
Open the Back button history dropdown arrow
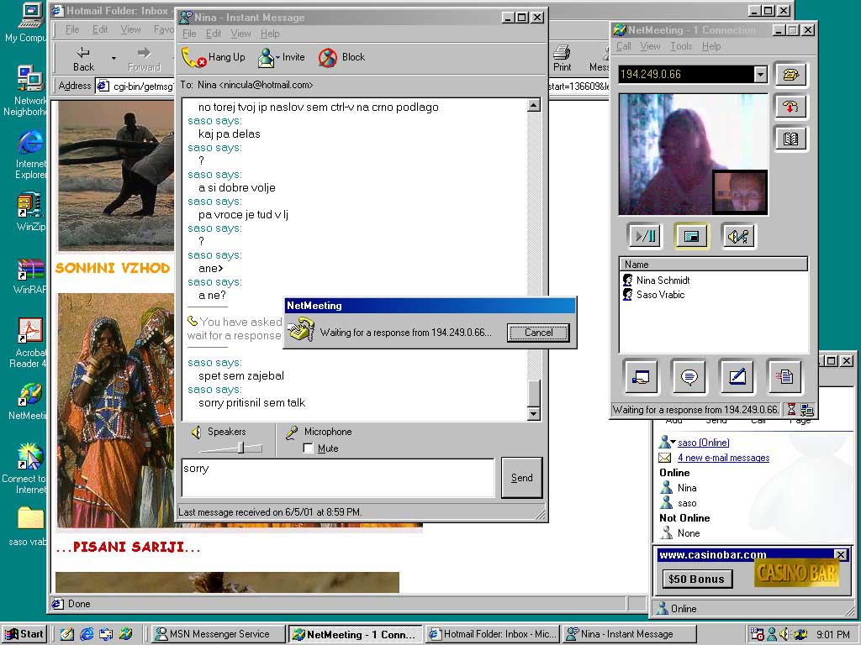click(x=114, y=58)
